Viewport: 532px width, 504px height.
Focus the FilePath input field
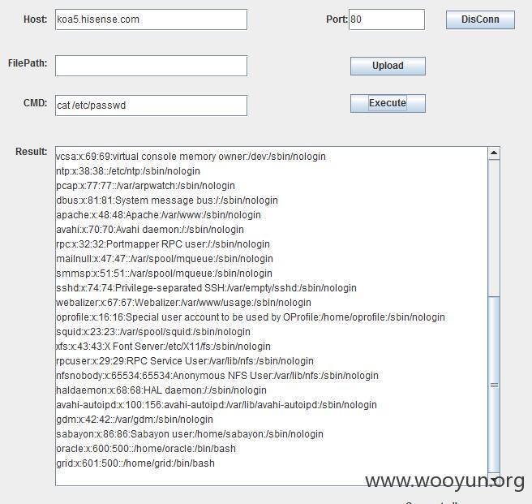pos(152,66)
